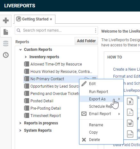Select Allowed Time-Off by Resource report
140x149 pixels.
[56, 64]
